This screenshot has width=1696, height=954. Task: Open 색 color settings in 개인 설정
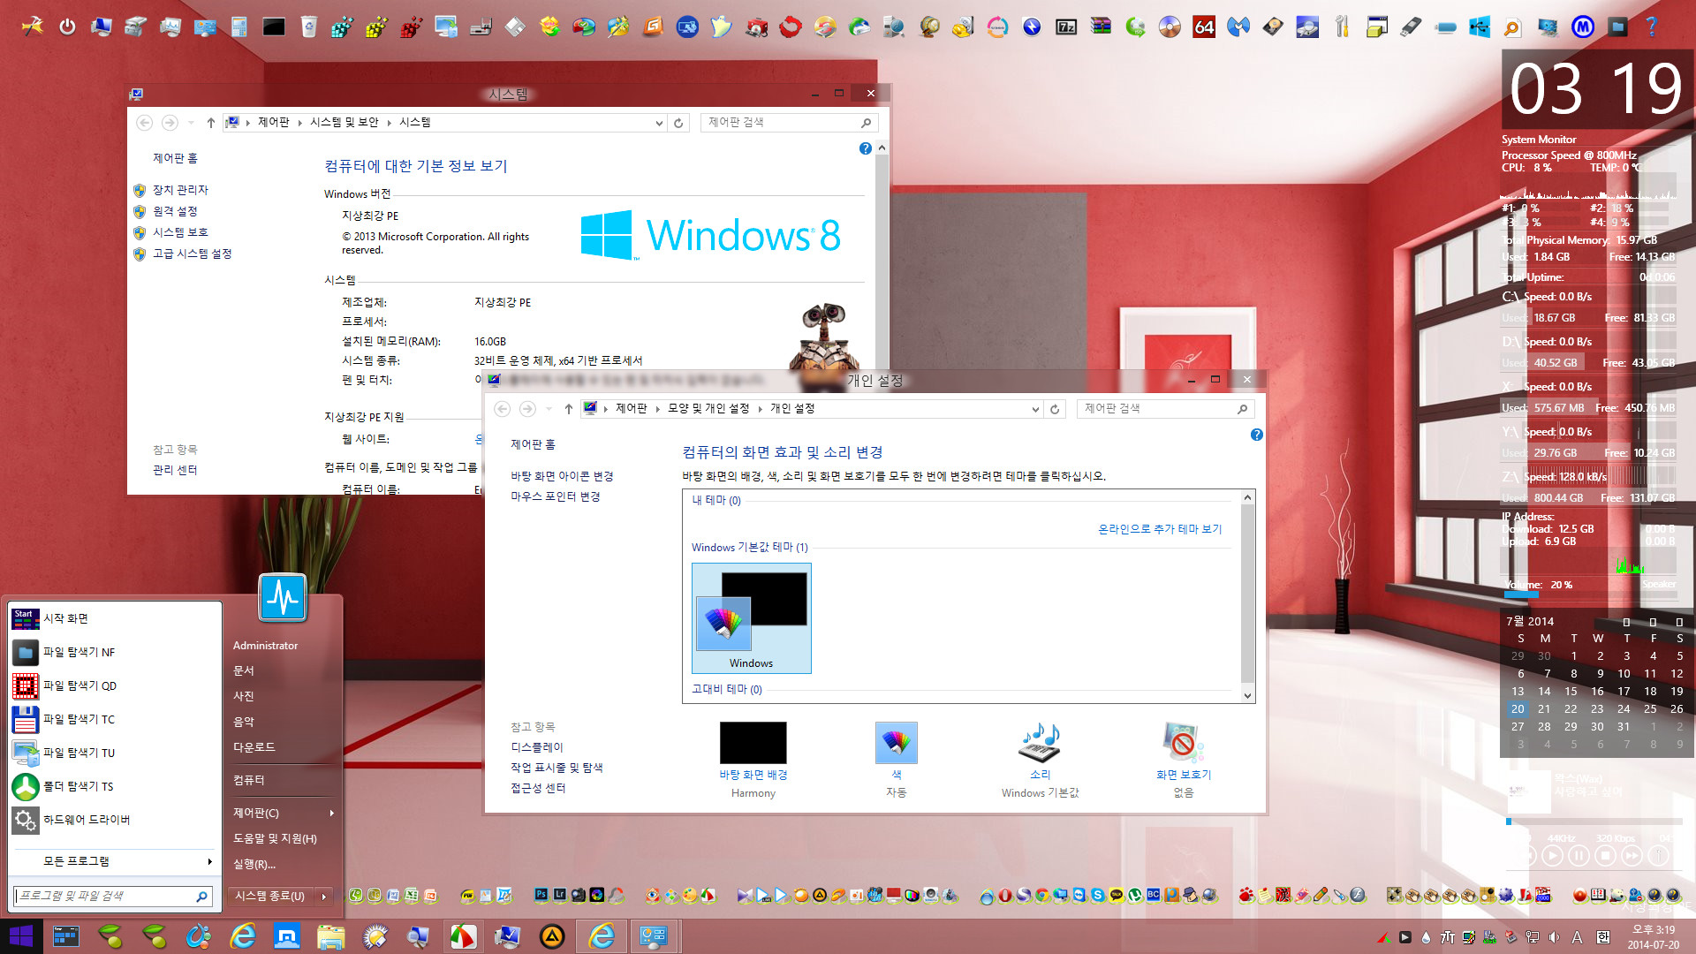897,760
